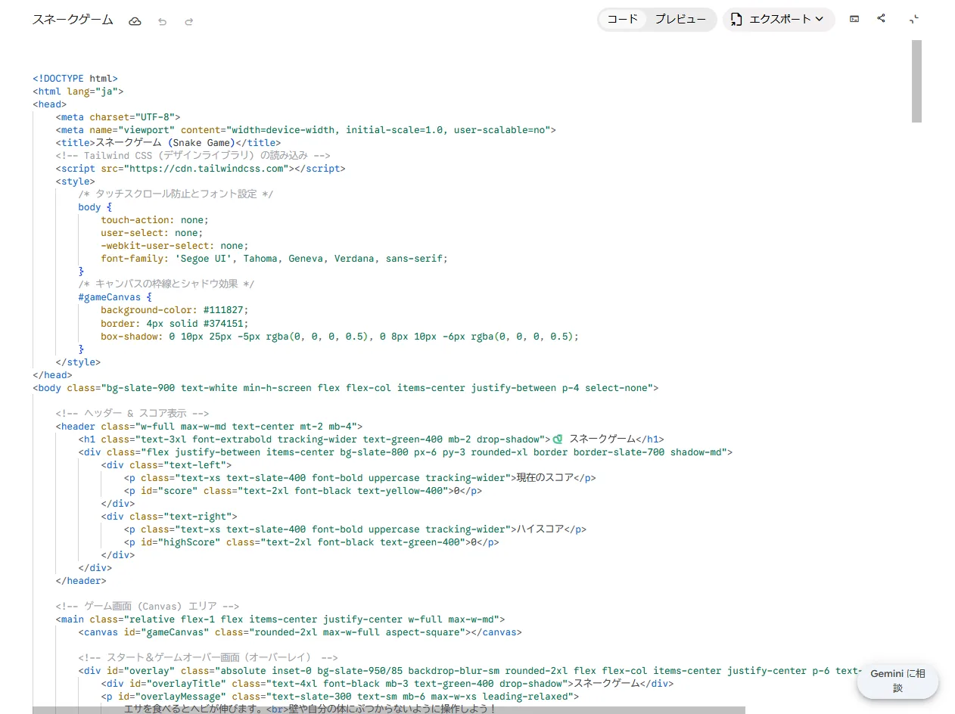The image size is (955, 714).
Task: Click the html lang="ja" line
Action: coord(78,91)
